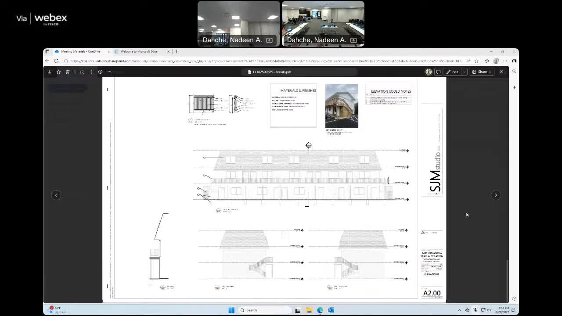562x316 pixels.
Task: Toggle the muted speaker volume icon
Action: 489,310
